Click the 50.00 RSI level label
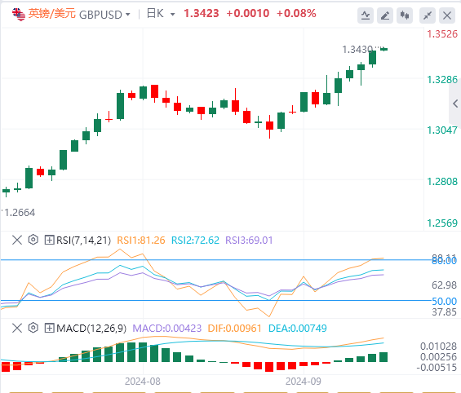 [444, 302]
